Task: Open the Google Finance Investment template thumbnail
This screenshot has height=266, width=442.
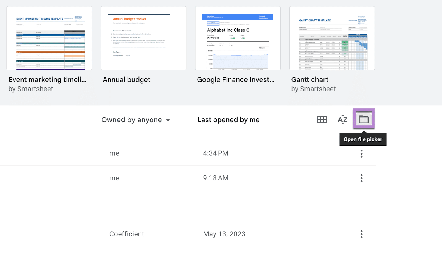Action: (238, 38)
